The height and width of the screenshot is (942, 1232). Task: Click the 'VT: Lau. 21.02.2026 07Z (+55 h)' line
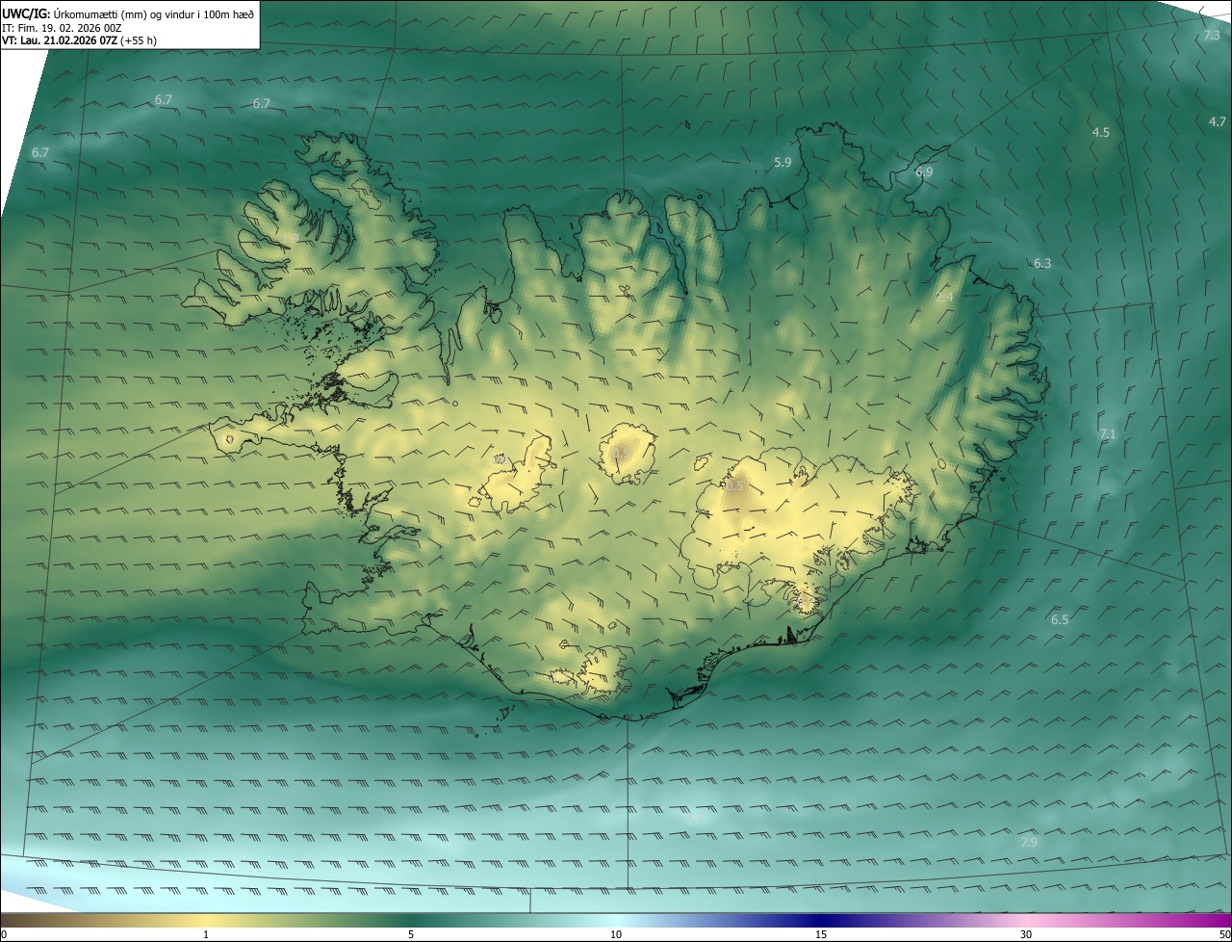[x=79, y=40]
